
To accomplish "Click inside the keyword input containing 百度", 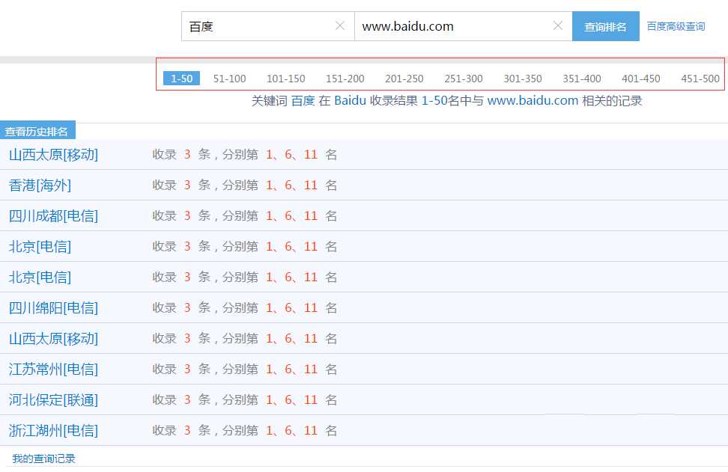I will click(x=255, y=25).
